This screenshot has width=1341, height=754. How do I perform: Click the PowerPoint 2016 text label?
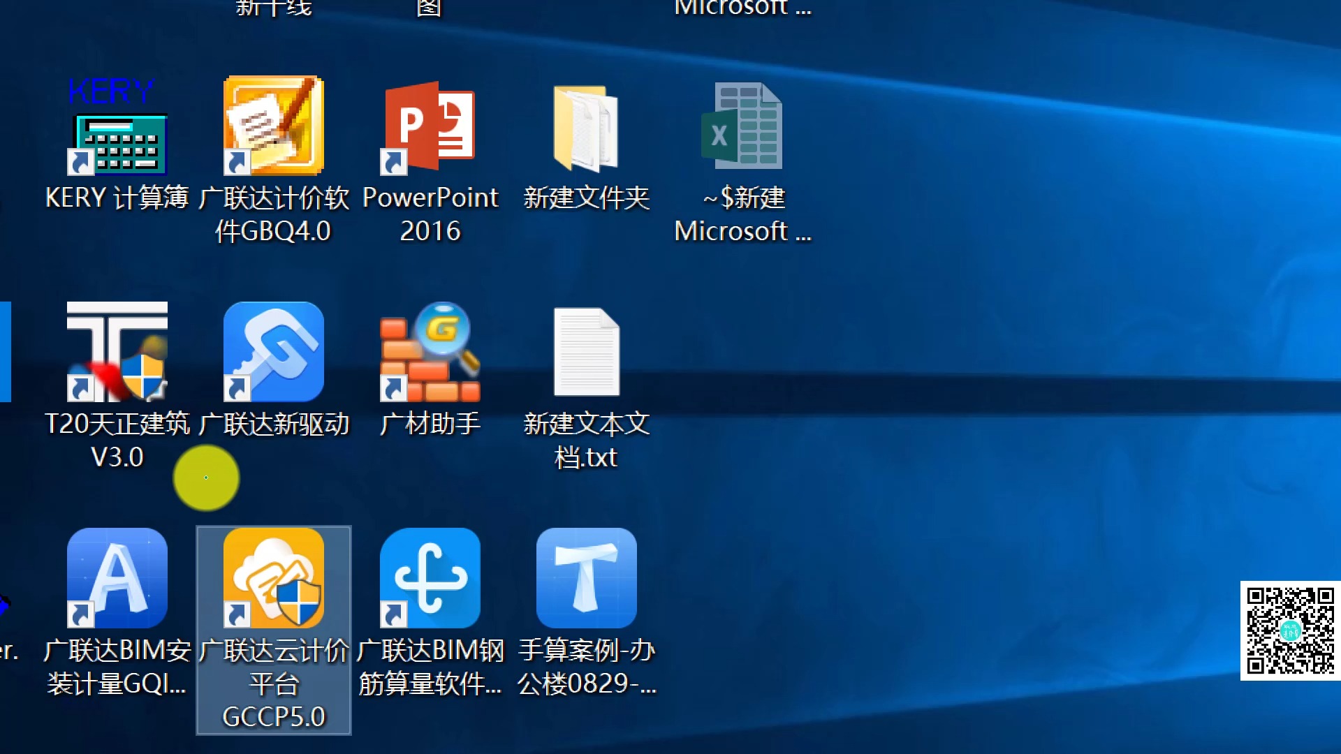(x=430, y=214)
